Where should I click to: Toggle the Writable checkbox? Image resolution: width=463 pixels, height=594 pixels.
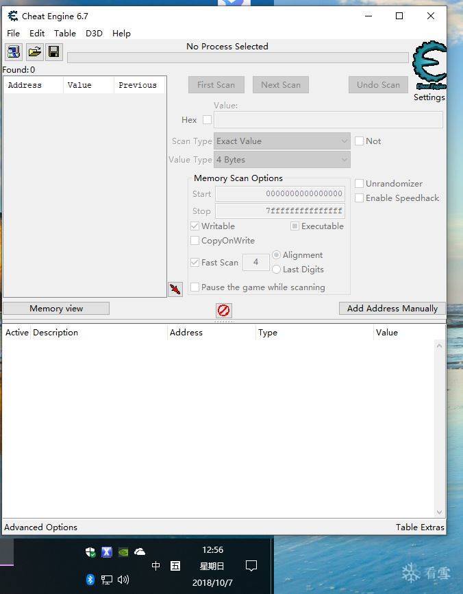[195, 226]
